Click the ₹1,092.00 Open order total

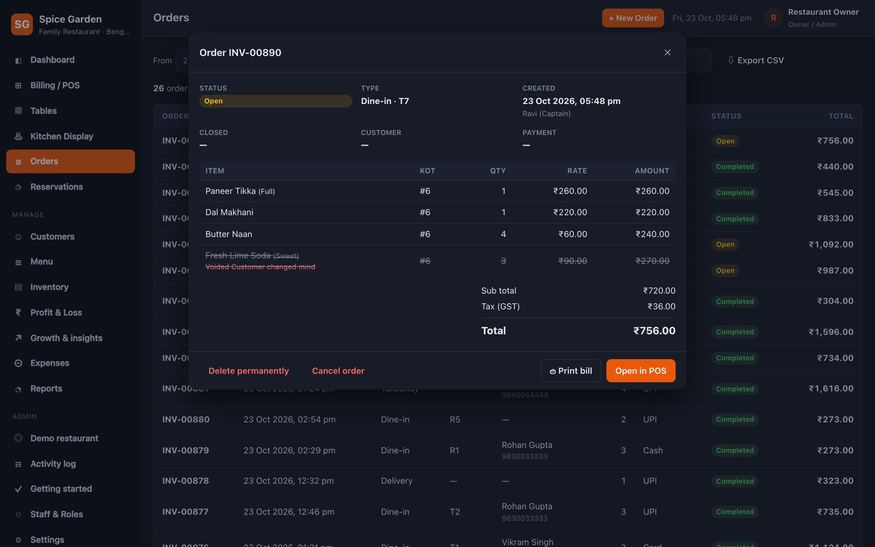pyautogui.click(x=831, y=245)
